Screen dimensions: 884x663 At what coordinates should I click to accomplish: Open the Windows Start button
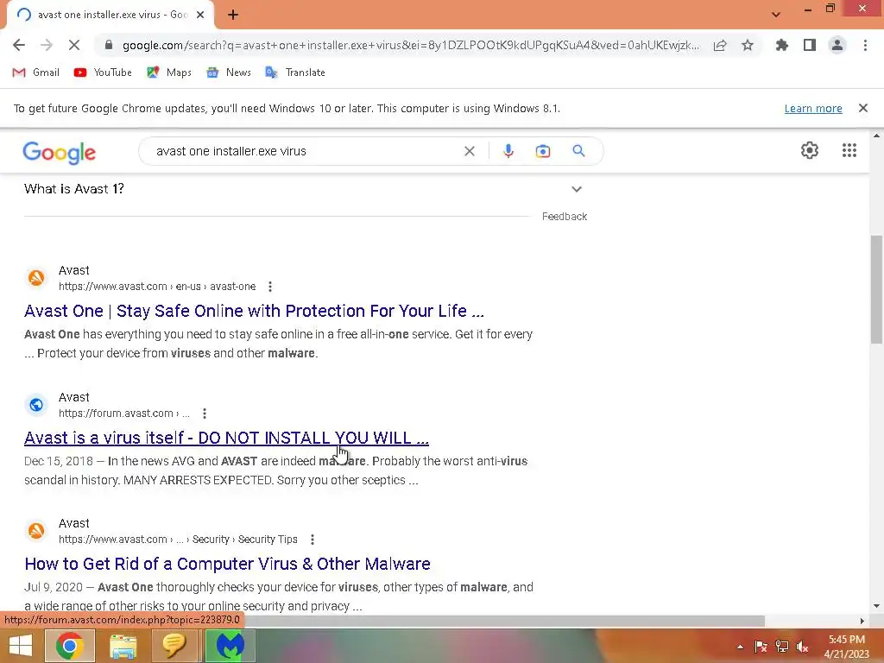tap(21, 646)
